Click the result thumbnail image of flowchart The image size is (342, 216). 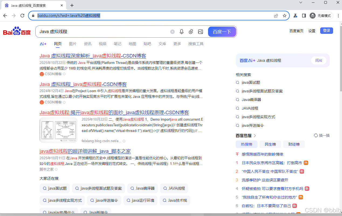pos(58,130)
